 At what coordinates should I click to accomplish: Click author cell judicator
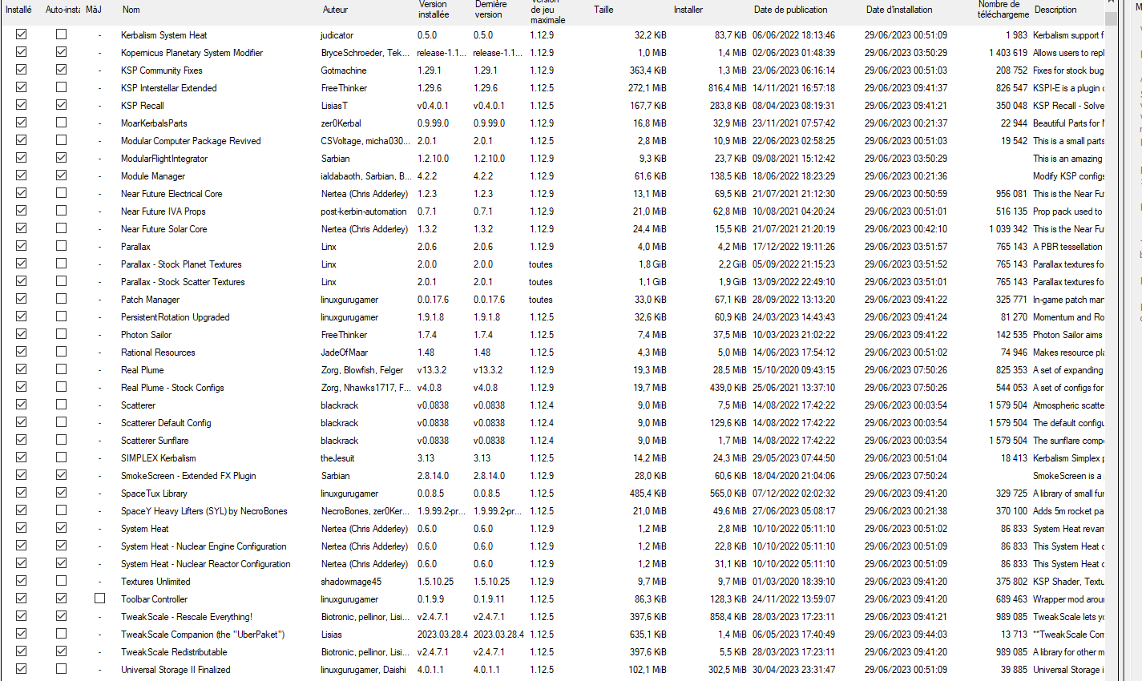(x=337, y=35)
